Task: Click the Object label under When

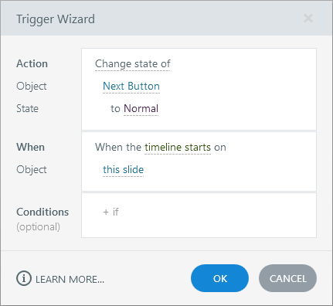Action: click(x=32, y=170)
